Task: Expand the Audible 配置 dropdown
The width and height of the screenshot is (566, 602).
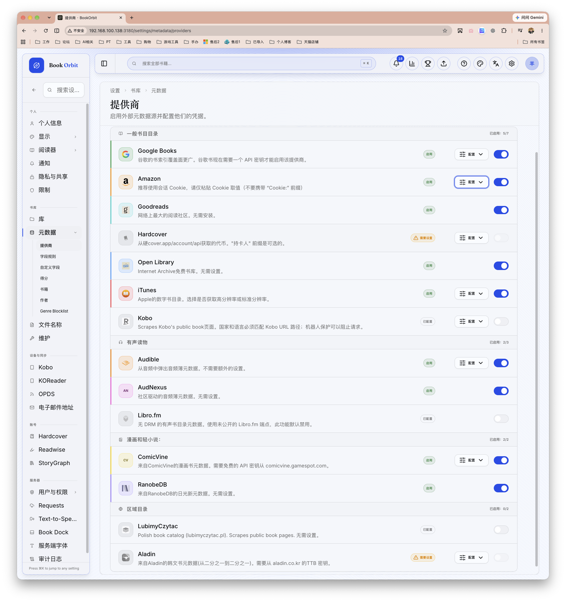Action: (x=471, y=363)
